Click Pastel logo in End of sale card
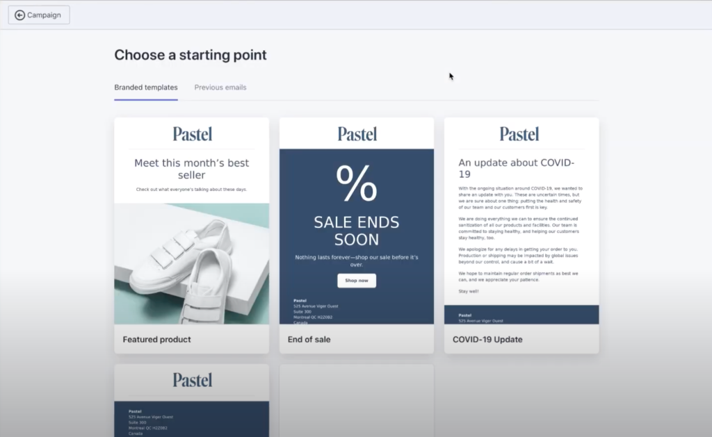 (x=357, y=134)
